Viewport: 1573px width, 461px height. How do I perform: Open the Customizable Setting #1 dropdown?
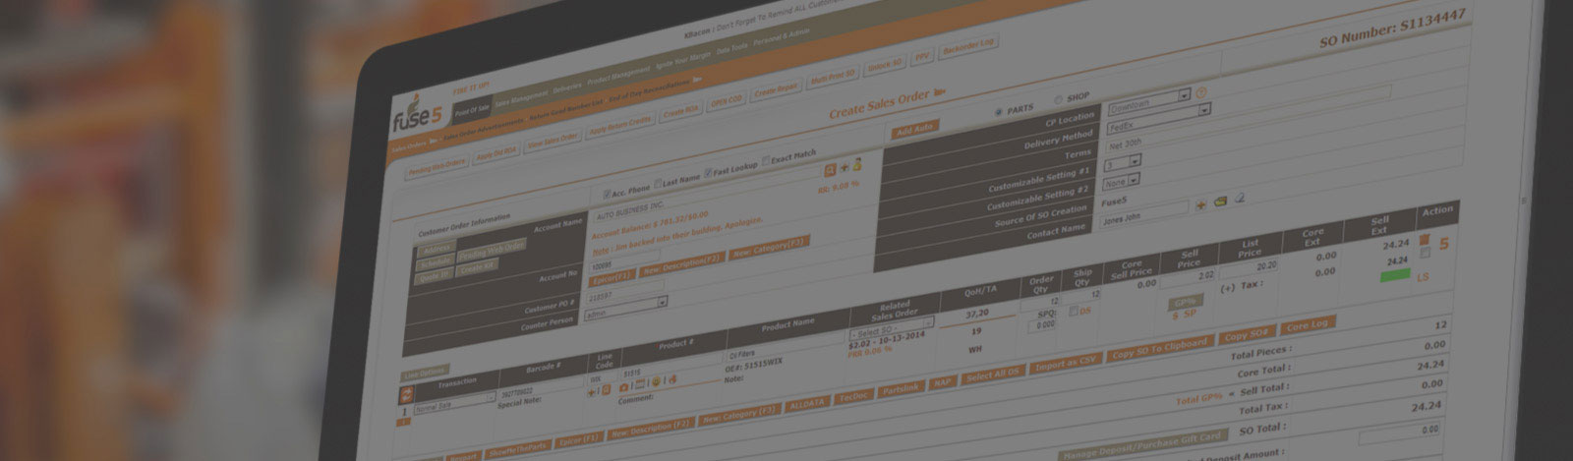(1123, 161)
